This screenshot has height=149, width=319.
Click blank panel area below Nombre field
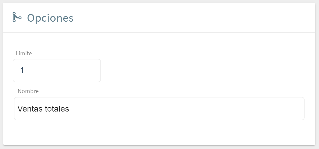point(159,132)
